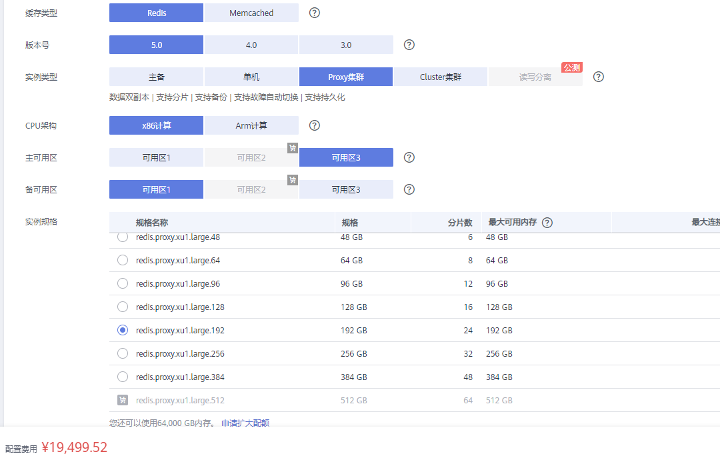This screenshot has width=720, height=458.
Task: Click sold-out cart icon on 主可用区 可用区2
Action: [x=293, y=148]
